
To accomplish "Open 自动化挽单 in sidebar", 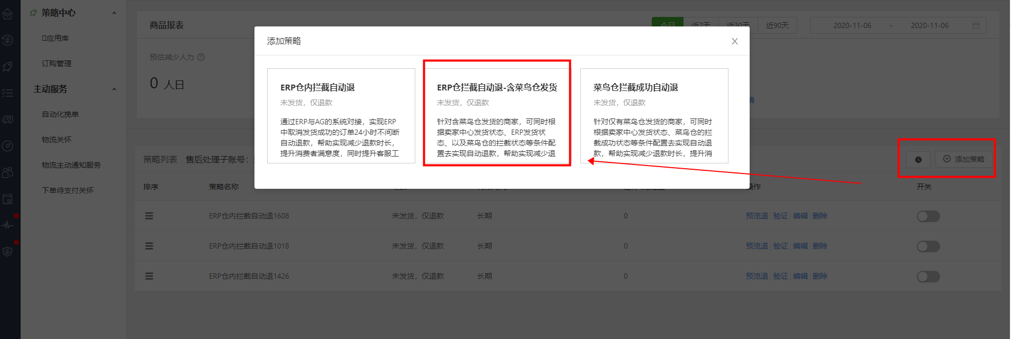I will [x=60, y=114].
